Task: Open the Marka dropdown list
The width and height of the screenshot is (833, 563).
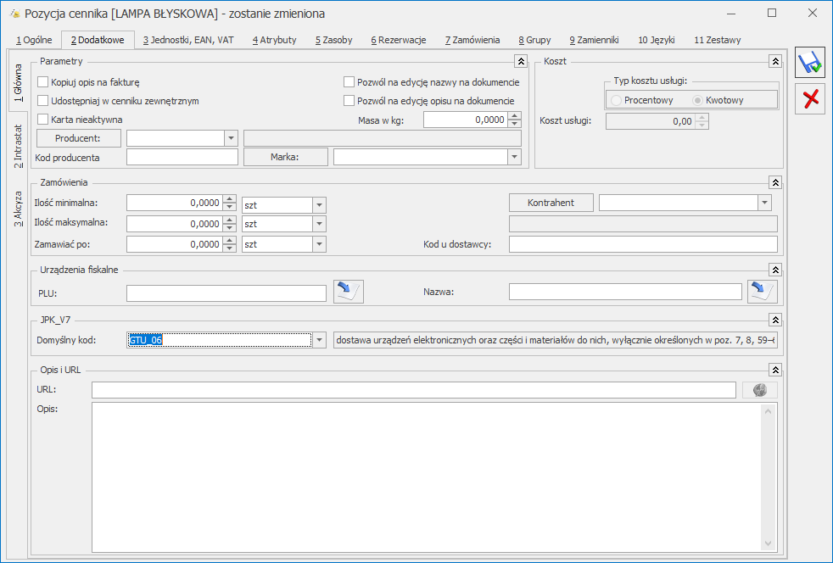Action: coord(513,157)
